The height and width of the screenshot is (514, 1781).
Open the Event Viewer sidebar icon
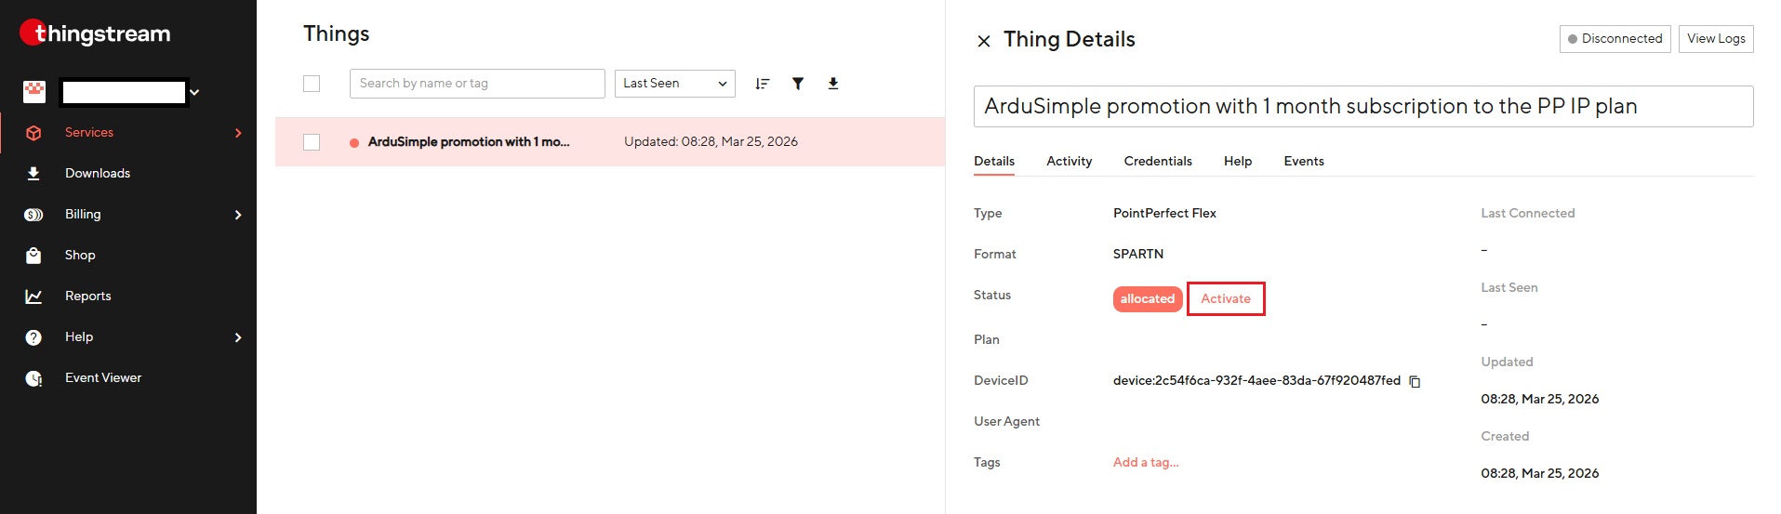(x=33, y=378)
